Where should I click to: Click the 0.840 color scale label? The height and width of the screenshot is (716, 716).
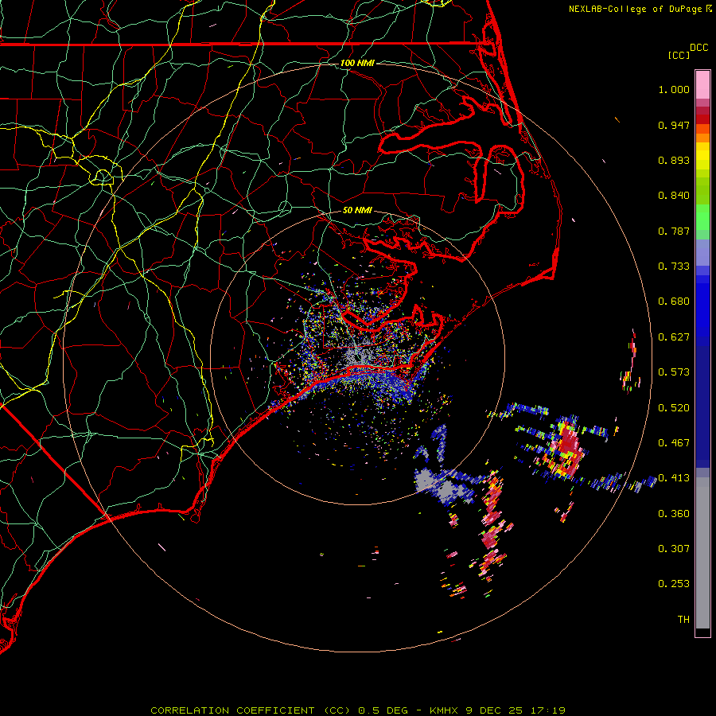(x=674, y=196)
